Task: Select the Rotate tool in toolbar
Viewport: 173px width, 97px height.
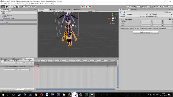Action: pos(10,6)
